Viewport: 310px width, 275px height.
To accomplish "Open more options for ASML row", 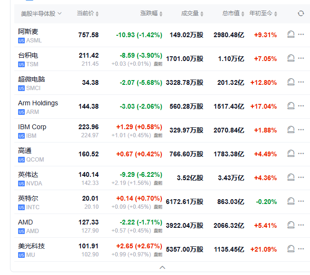I will point(301,34).
